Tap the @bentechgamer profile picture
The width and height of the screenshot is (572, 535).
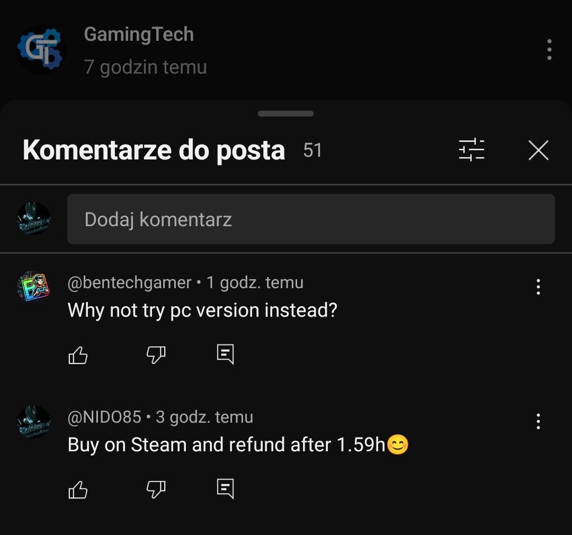tap(34, 287)
